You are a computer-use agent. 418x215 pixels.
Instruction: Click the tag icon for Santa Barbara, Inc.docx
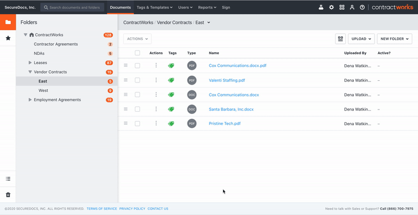(x=171, y=109)
